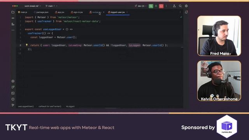
Task: Switch to the app.jsx tab
Action: [x=60, y=12]
